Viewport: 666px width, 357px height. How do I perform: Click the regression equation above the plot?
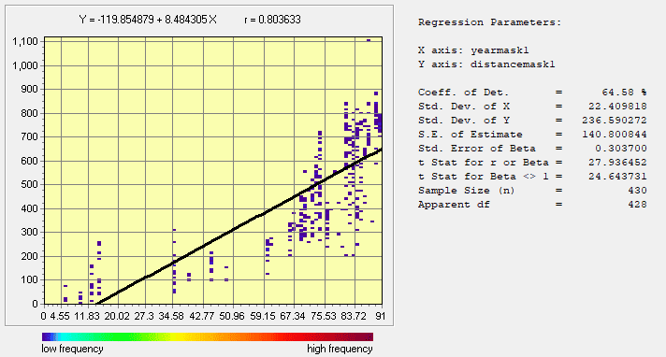coord(148,20)
